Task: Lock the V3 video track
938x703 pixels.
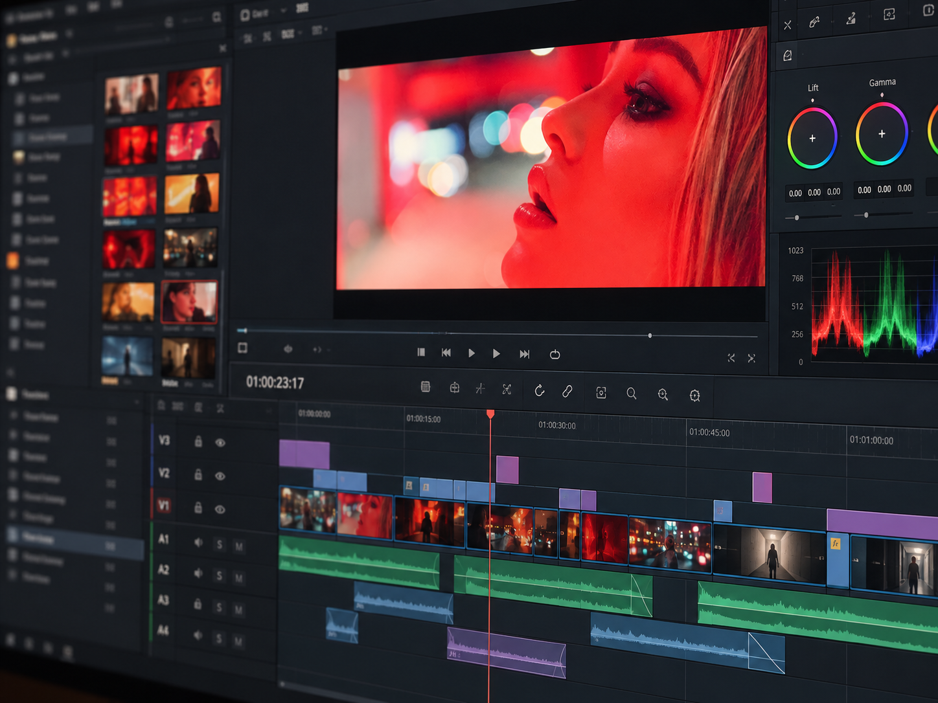Action: click(x=198, y=441)
